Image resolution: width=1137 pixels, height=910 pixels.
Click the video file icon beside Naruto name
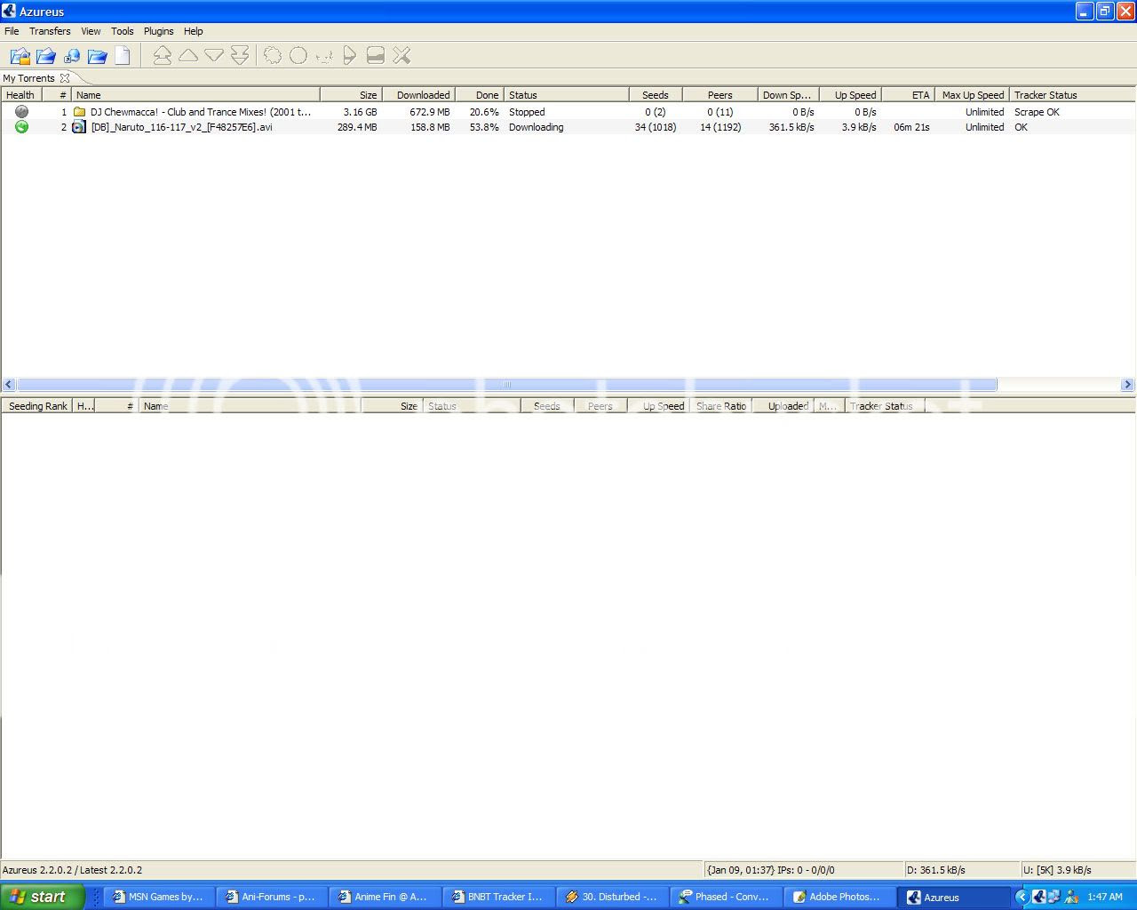[x=79, y=127]
